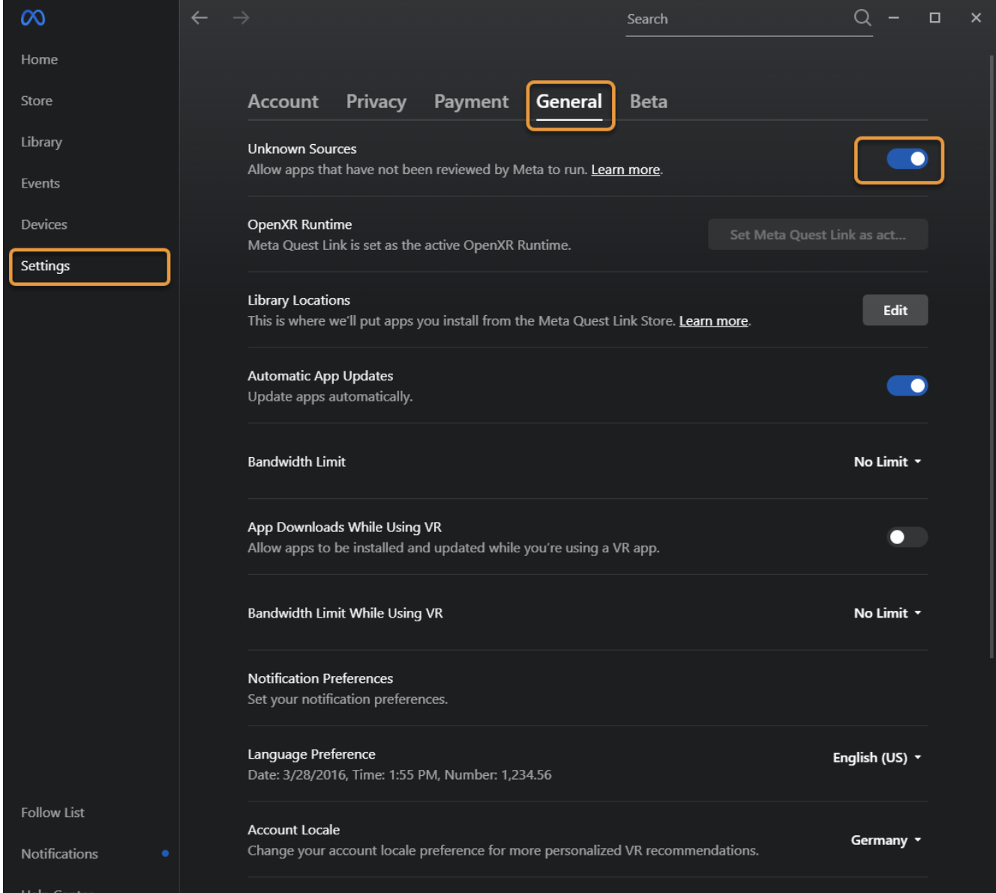Click the Automatic App Updates heading
The height and width of the screenshot is (893, 996).
click(x=320, y=376)
